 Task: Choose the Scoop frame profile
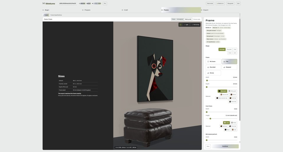[213, 73]
